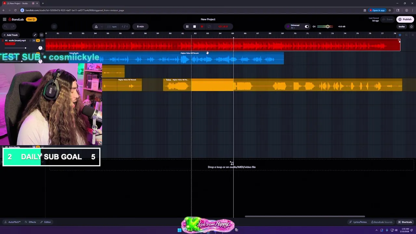Edit the bpm tempo field
The image size is (416, 234).
[x=112, y=27]
